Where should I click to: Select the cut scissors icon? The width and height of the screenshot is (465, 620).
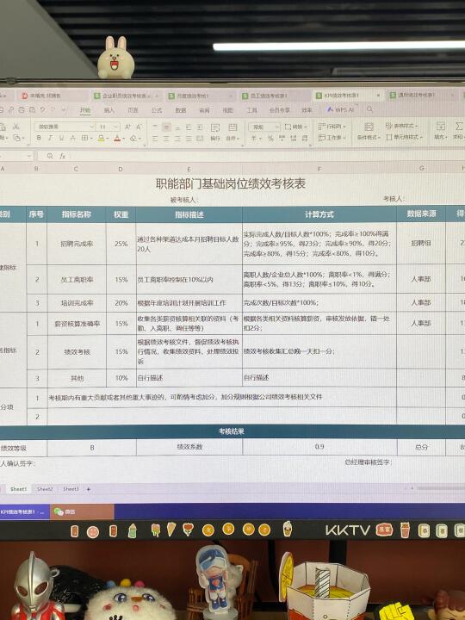pos(16,127)
